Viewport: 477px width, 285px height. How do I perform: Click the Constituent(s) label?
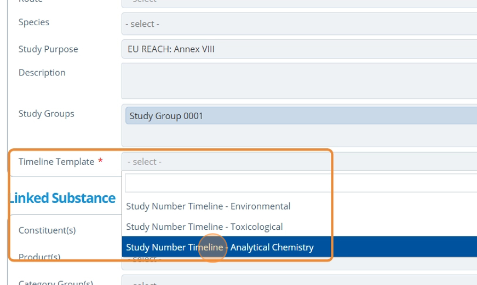pyautogui.click(x=47, y=230)
